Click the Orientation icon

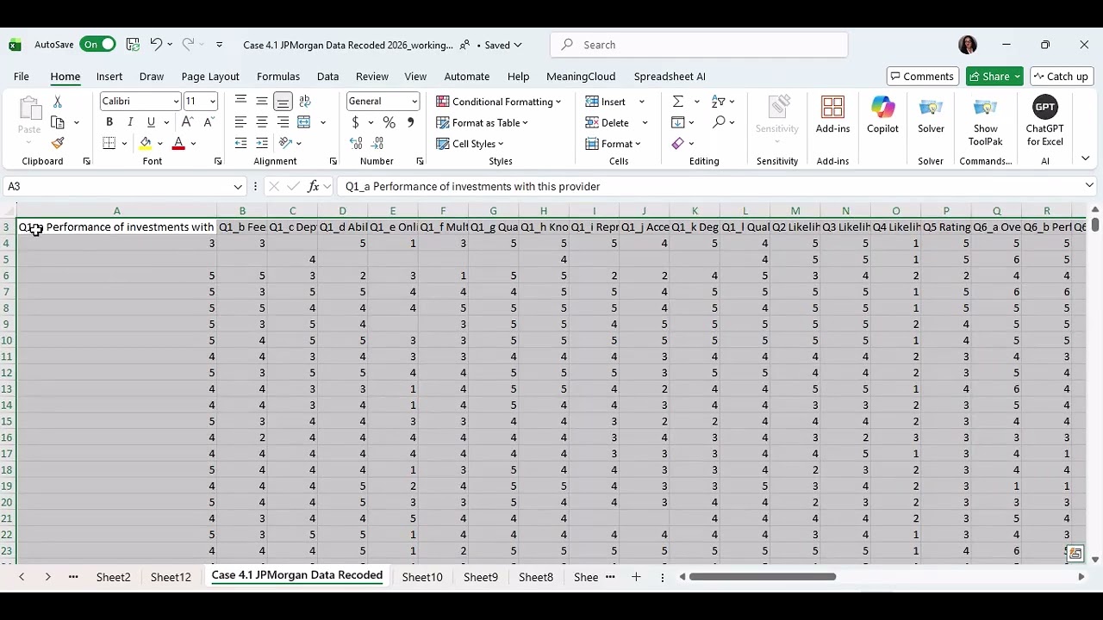click(x=286, y=143)
